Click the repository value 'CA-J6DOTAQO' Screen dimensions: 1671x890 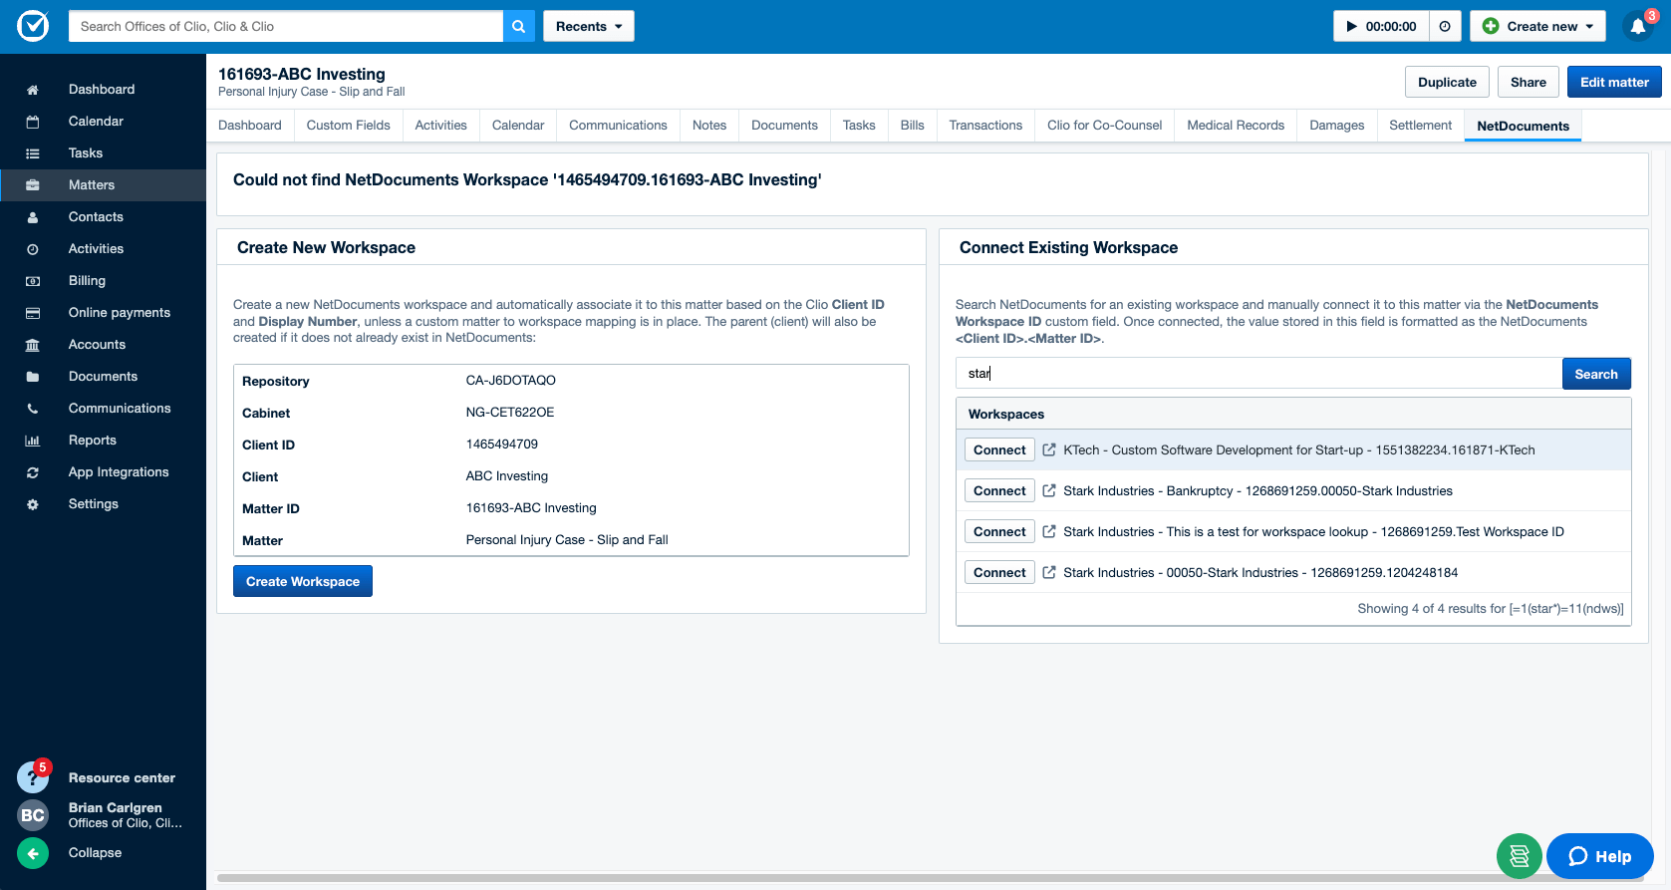pyautogui.click(x=511, y=380)
